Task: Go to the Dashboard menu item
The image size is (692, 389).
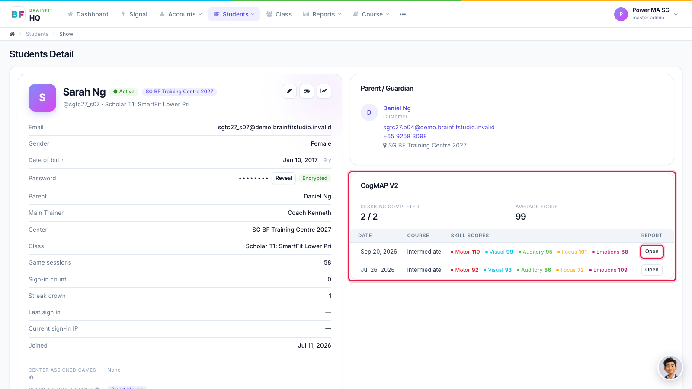Action: 88,14
